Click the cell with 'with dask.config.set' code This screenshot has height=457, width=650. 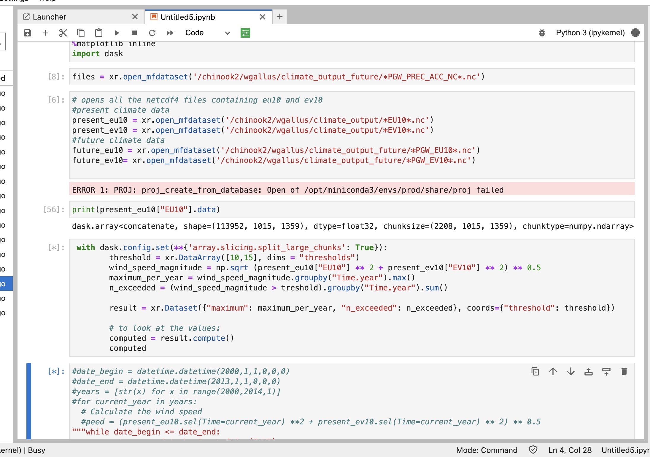(x=352, y=298)
